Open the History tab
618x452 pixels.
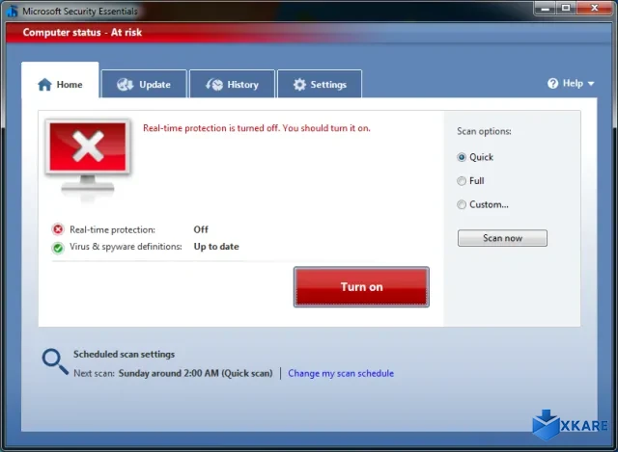232,84
